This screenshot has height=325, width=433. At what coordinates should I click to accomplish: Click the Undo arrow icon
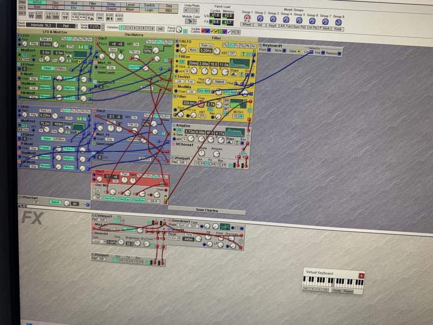(187, 11)
